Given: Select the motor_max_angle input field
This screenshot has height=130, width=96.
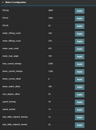Looking at the screenshot, I should [61, 56].
